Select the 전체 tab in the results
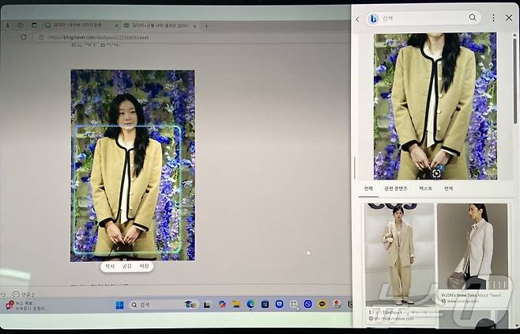This screenshot has width=520, height=334. (367, 189)
